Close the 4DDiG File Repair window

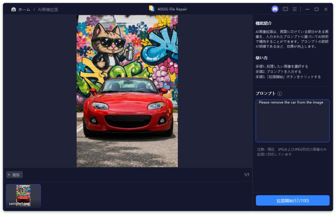tap(326, 9)
